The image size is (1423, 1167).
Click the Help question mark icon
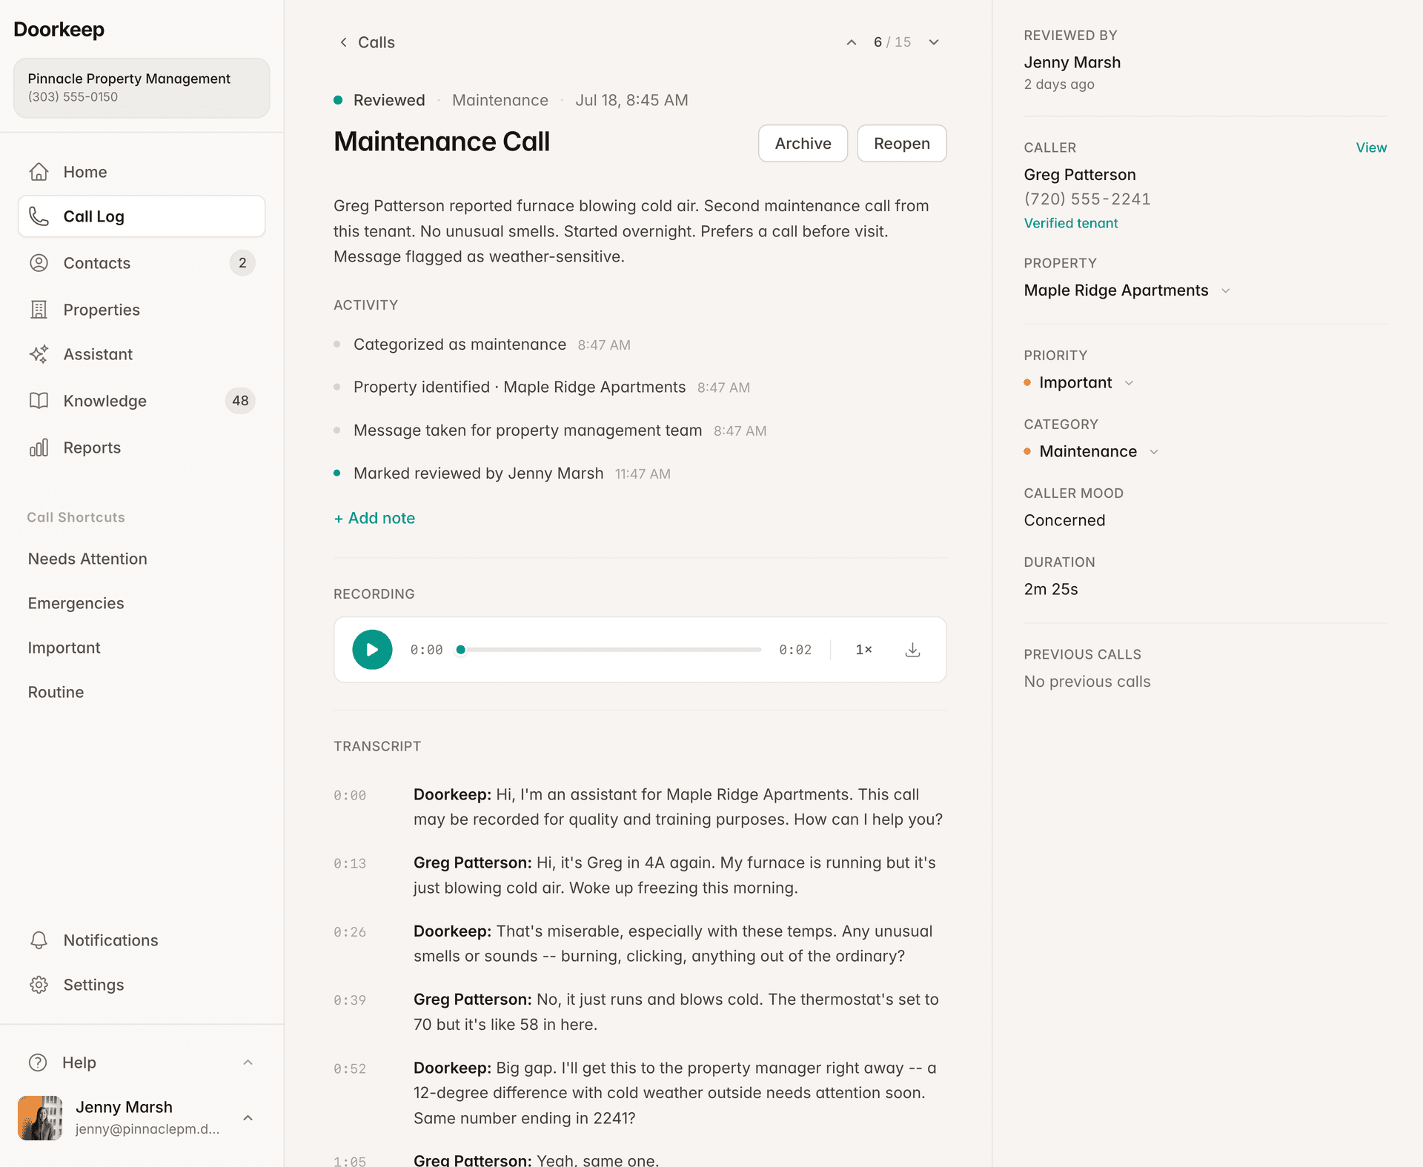pos(38,1063)
